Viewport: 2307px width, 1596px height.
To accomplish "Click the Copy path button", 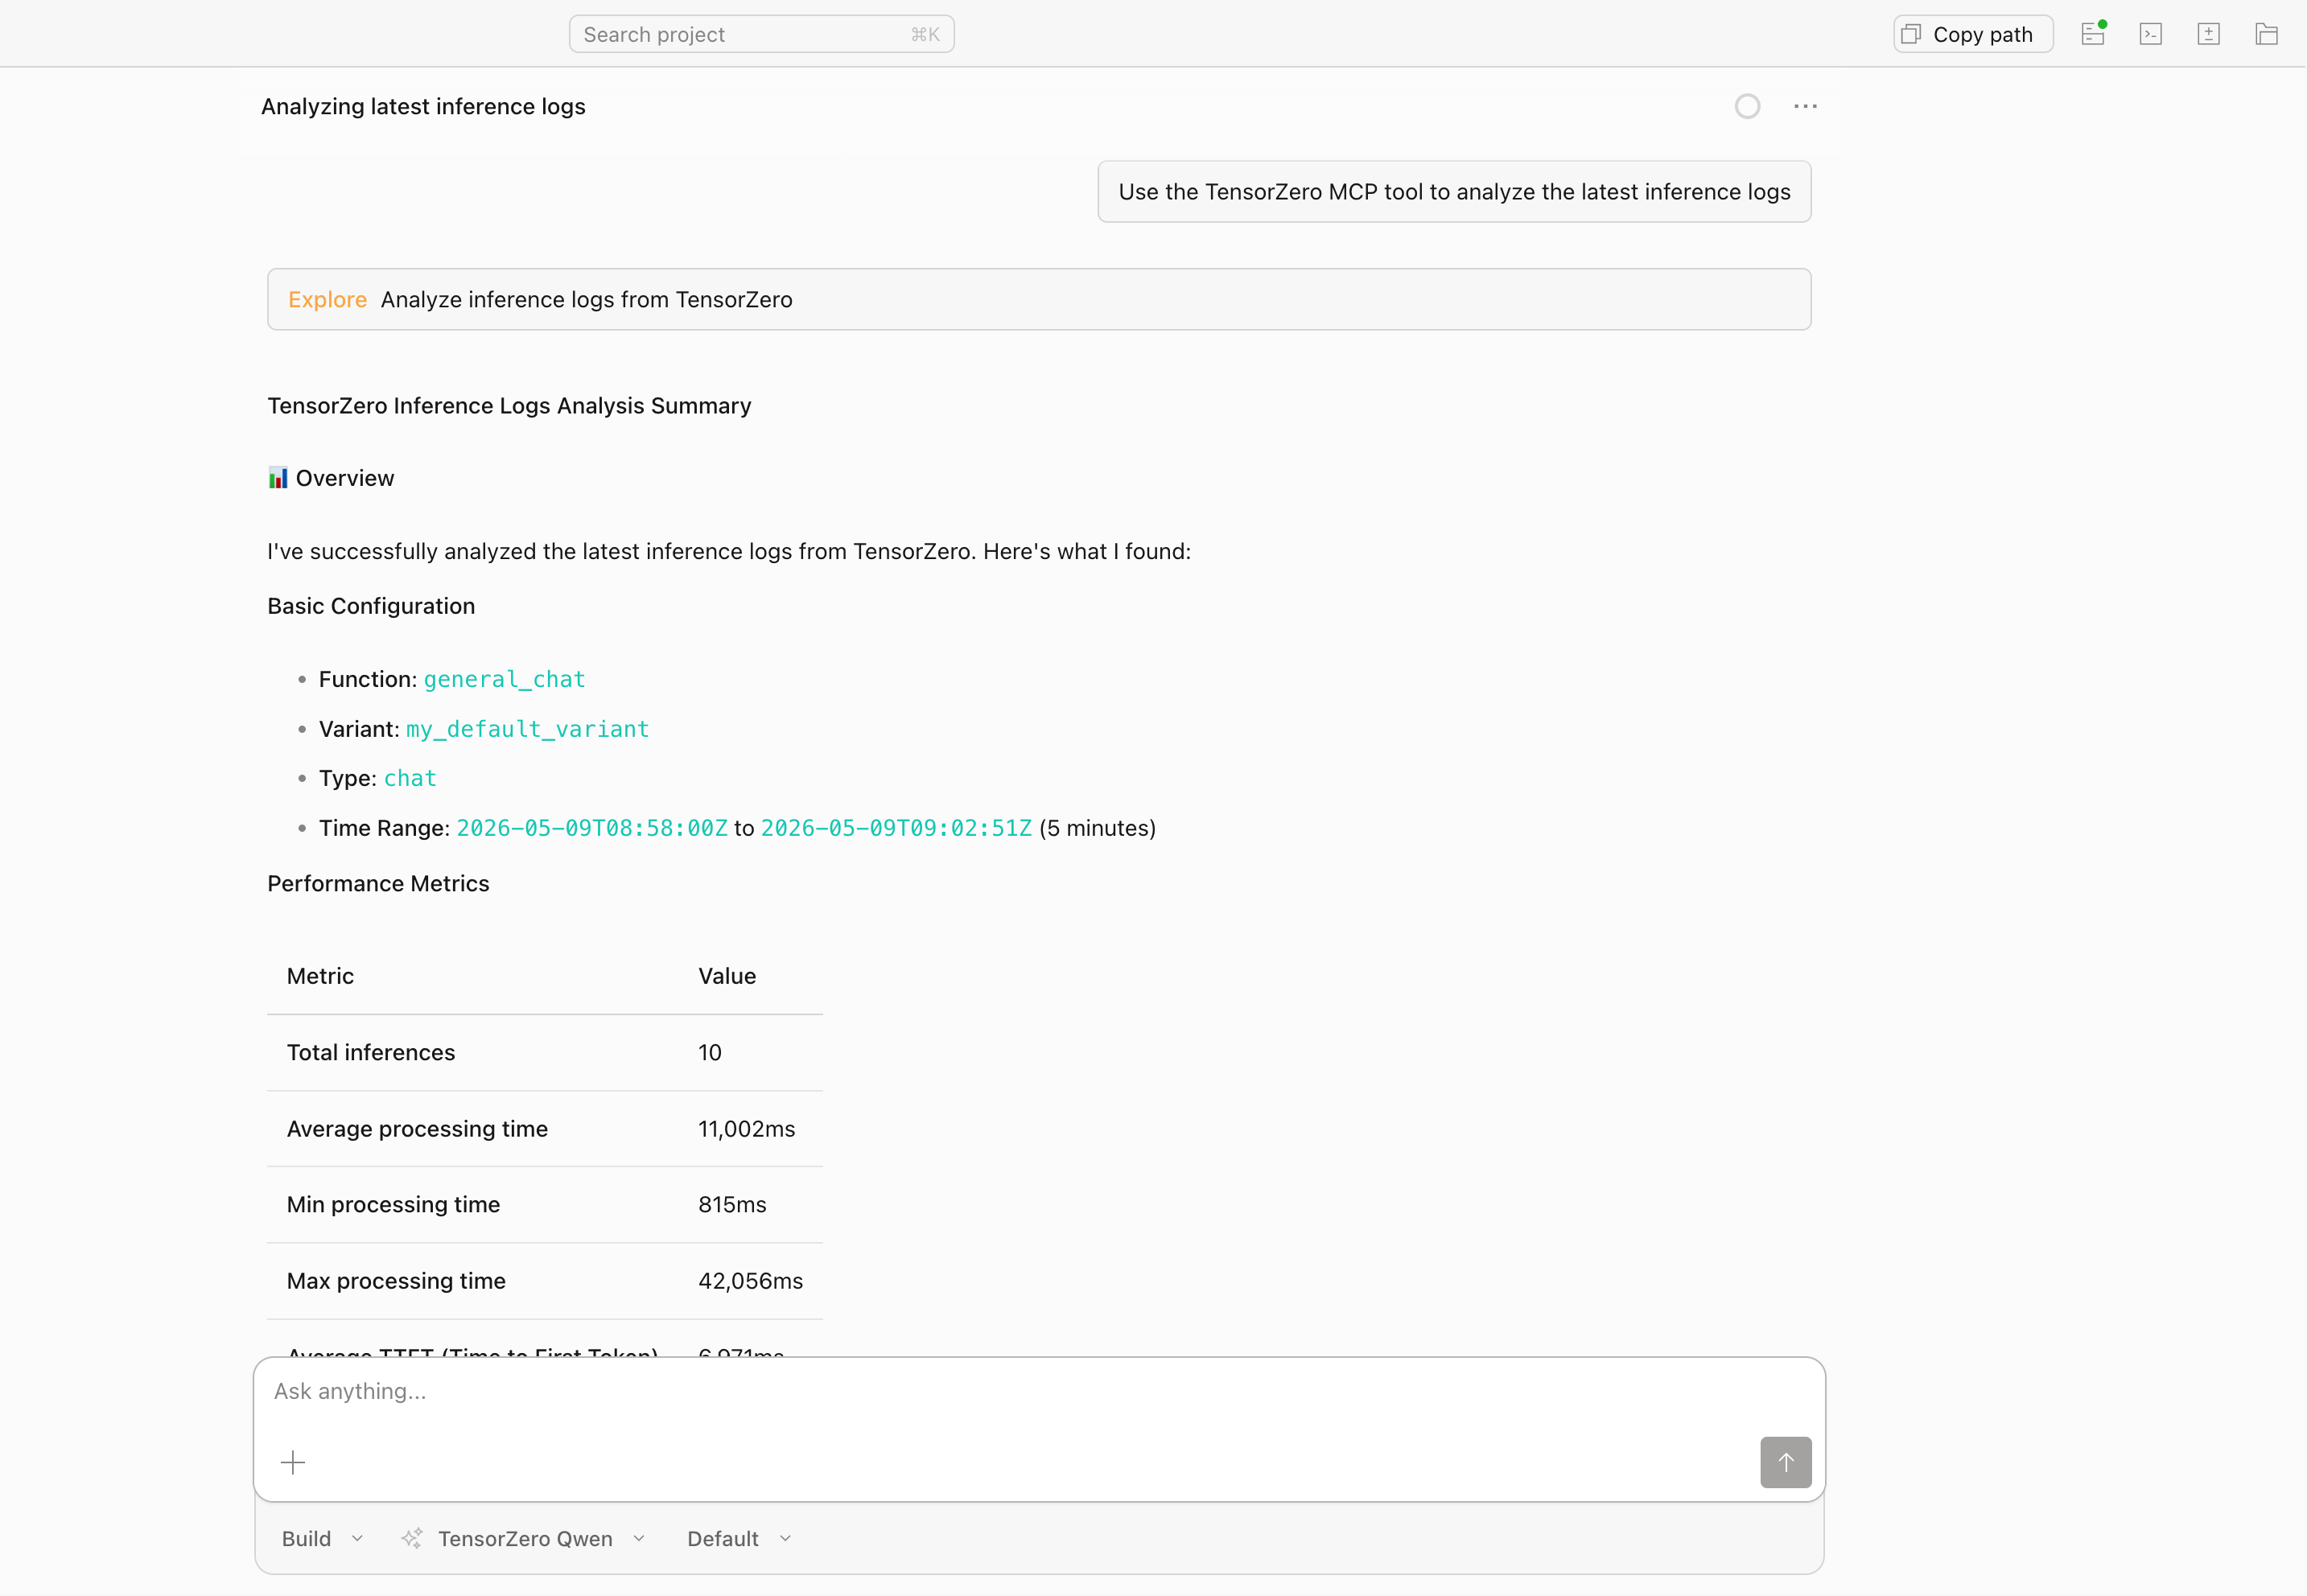I will (1972, 34).
